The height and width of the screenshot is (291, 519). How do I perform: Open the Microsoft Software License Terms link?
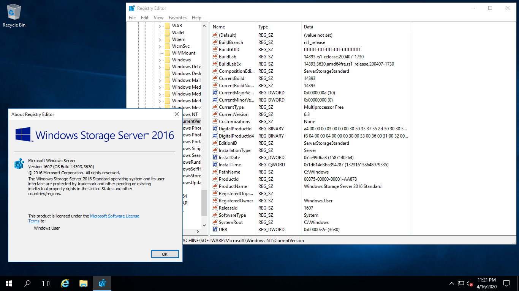[114, 216]
